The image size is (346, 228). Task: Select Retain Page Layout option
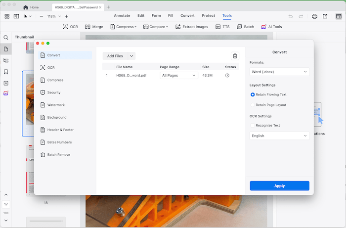(253, 105)
